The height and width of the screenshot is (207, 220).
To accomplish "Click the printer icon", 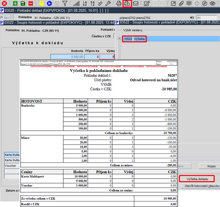I will [x=119, y=4].
